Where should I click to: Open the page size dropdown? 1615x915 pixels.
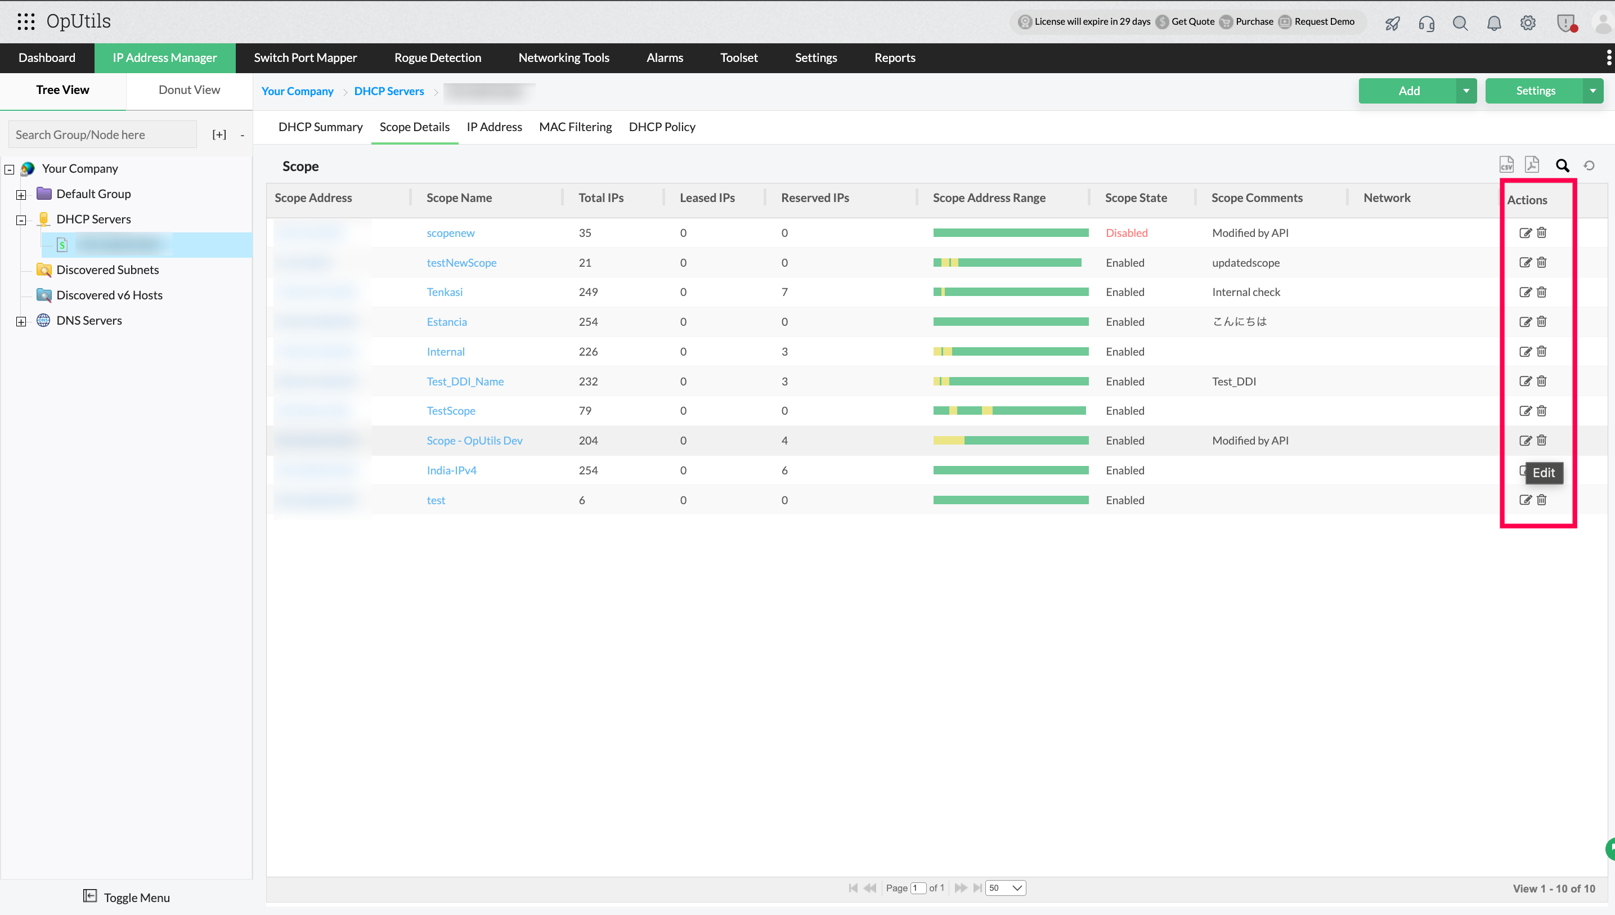pos(1006,888)
